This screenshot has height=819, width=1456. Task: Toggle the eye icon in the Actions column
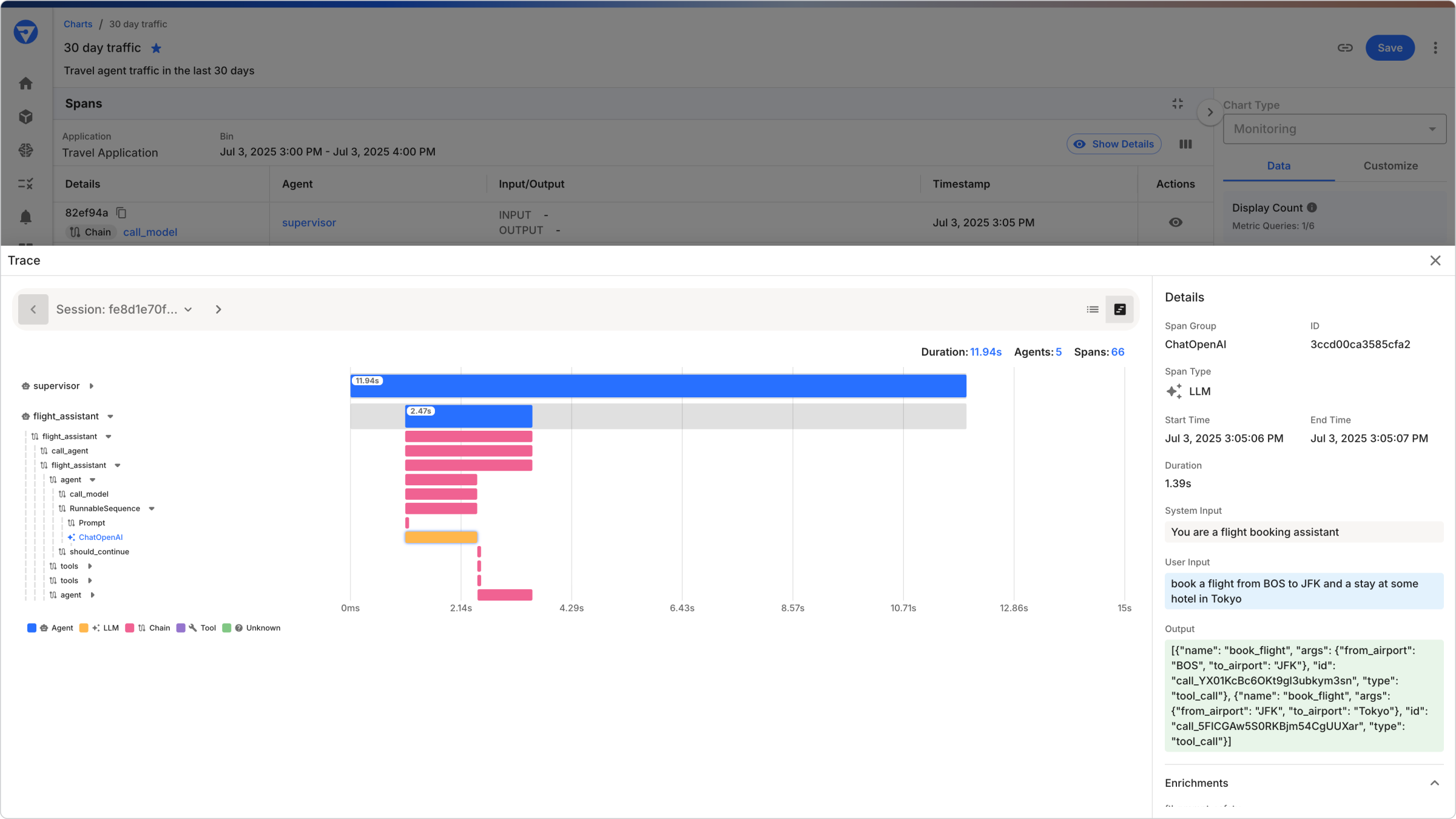(1175, 222)
